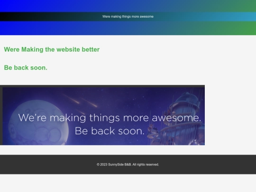Image resolution: width=256 pixels, height=192 pixels.
Task: Open the space-themed maintenance banner image
Action: (x=102, y=115)
